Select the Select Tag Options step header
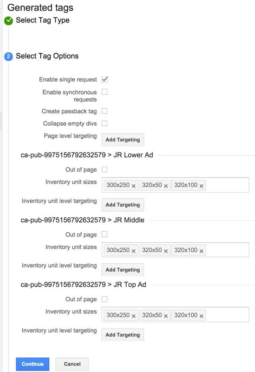 coord(48,56)
